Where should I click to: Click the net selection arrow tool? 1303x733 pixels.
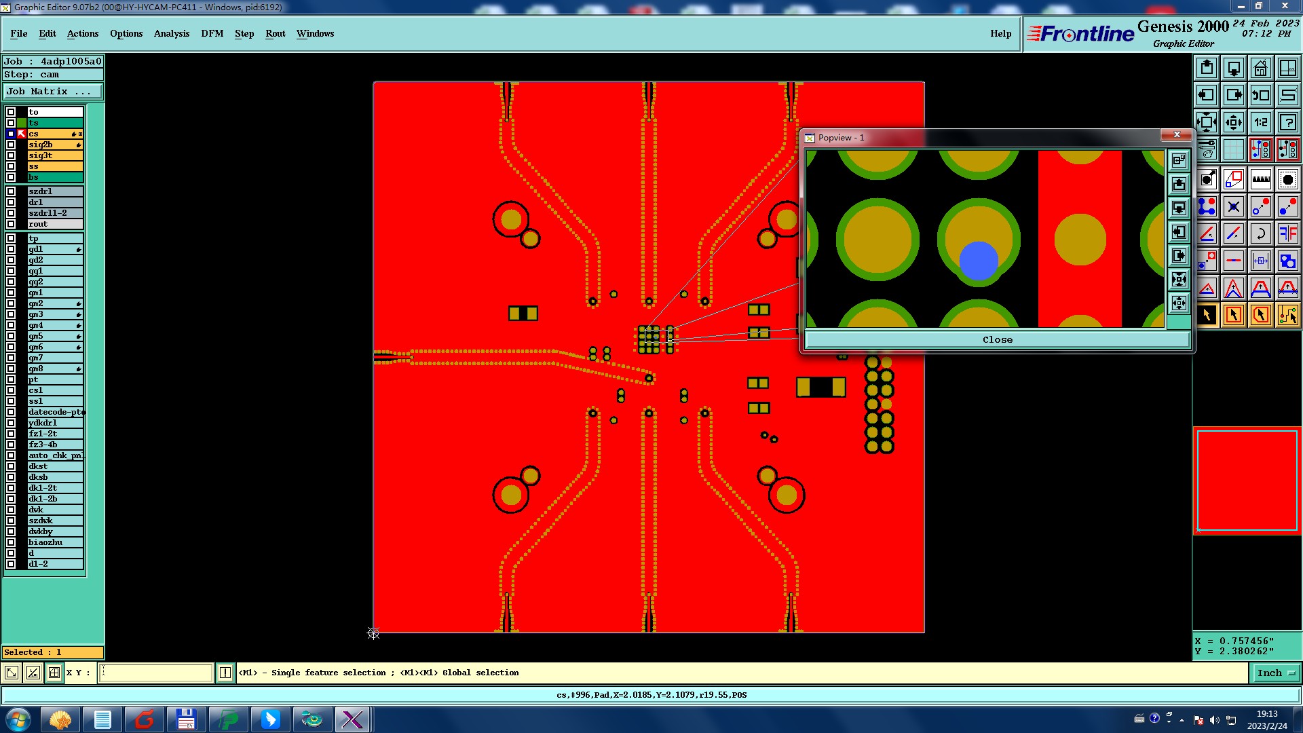click(x=1287, y=315)
